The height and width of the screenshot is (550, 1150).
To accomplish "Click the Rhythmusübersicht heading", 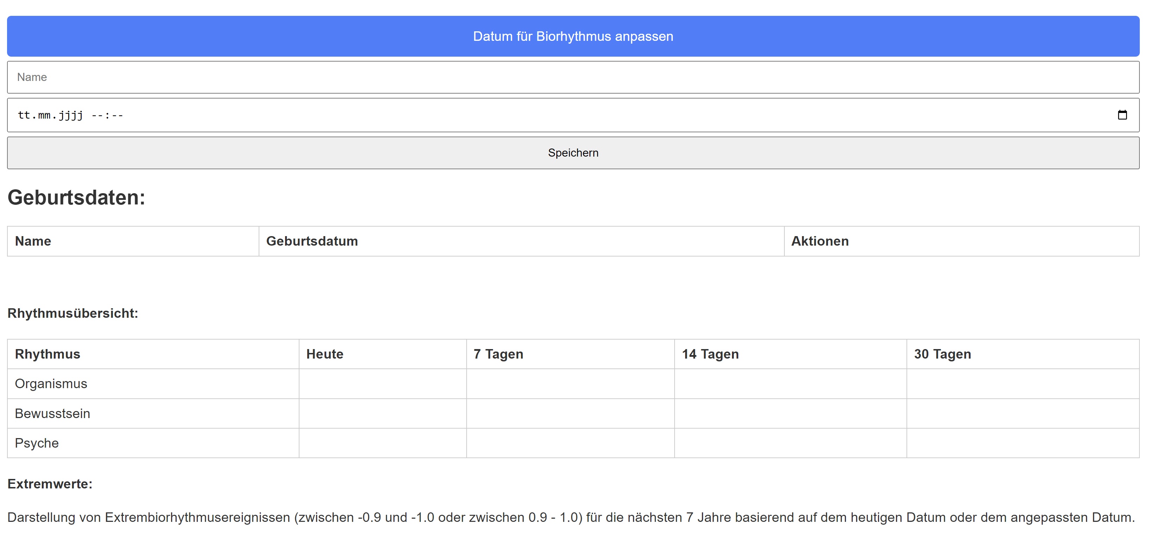I will [73, 314].
